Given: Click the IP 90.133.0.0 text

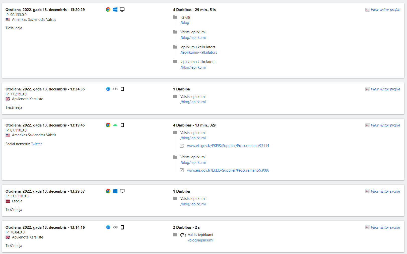Looking at the screenshot, I should click(16, 15).
